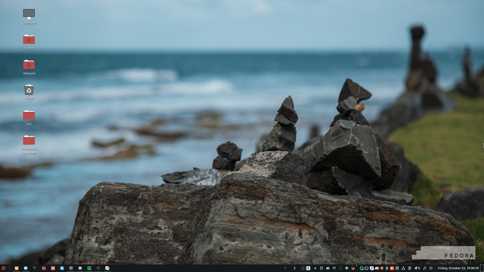
Task: Open the clipboard manager from the tray
Action: [x=321, y=268]
